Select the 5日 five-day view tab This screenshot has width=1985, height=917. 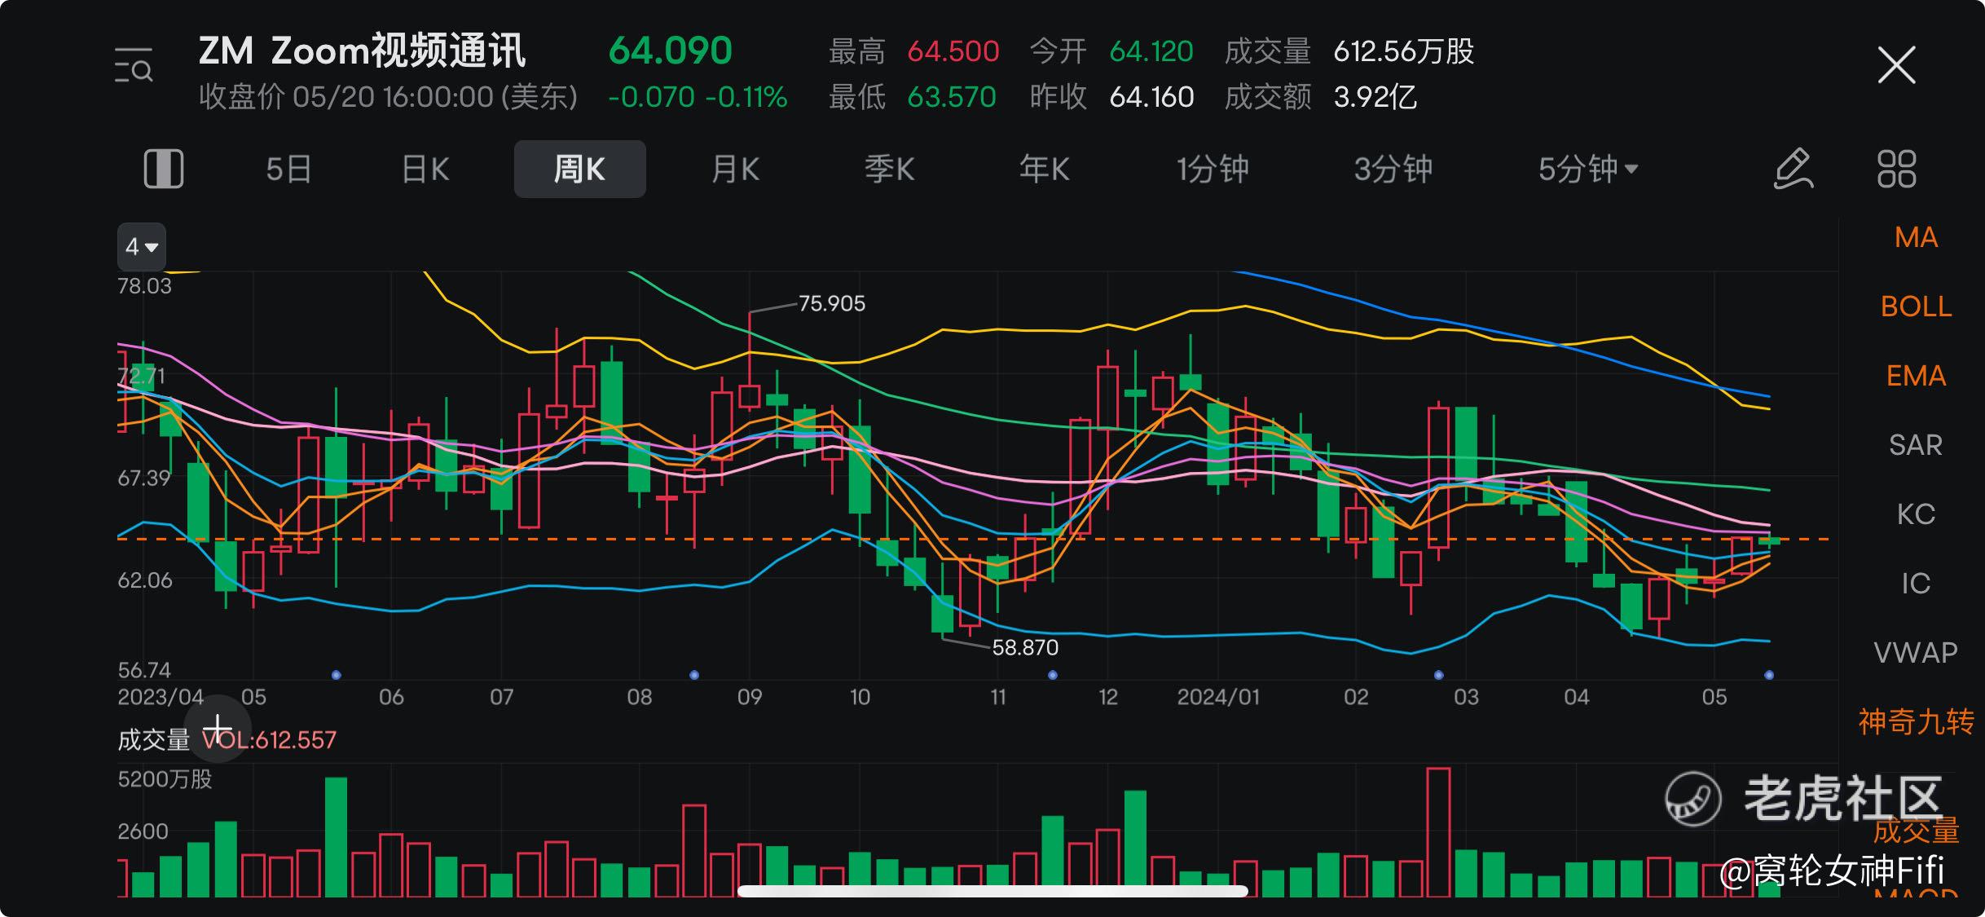tap(288, 170)
